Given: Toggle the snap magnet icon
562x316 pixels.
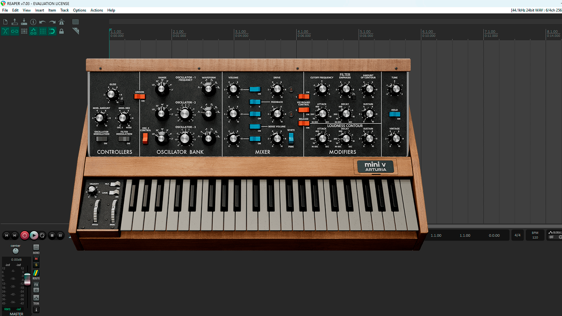Looking at the screenshot, I should (x=52, y=31).
